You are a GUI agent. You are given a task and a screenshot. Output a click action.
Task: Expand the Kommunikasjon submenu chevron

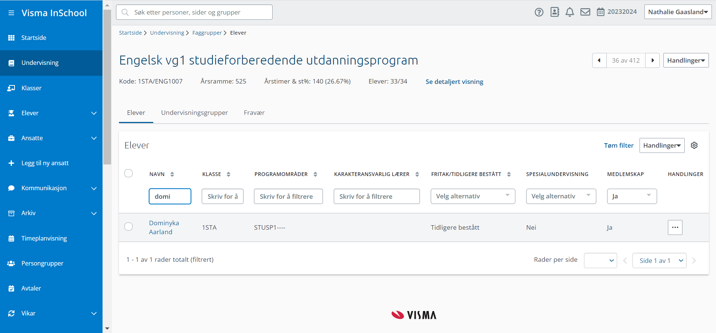[x=94, y=188]
